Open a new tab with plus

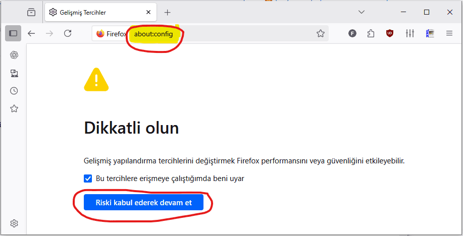point(168,13)
